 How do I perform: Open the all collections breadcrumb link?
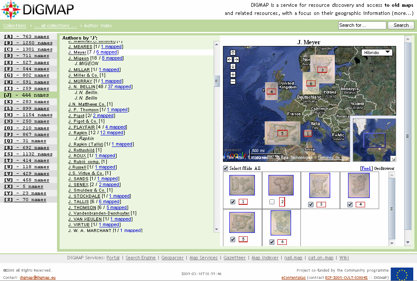55,26
